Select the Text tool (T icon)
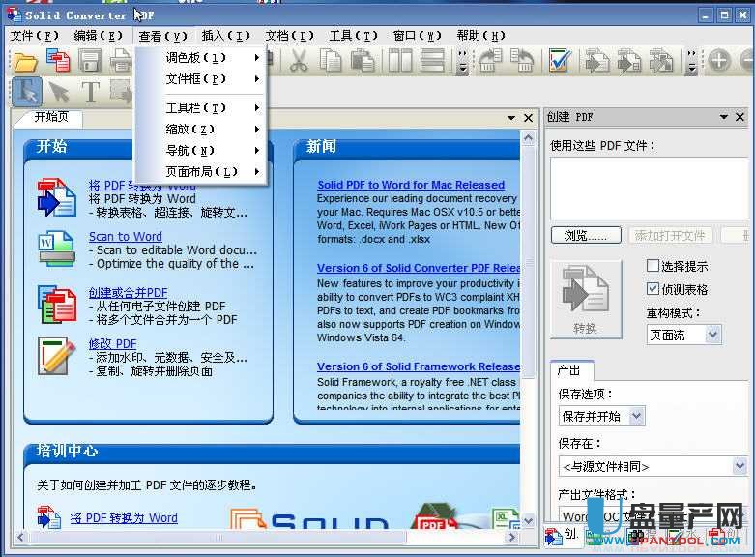The image size is (755, 557). 90,92
